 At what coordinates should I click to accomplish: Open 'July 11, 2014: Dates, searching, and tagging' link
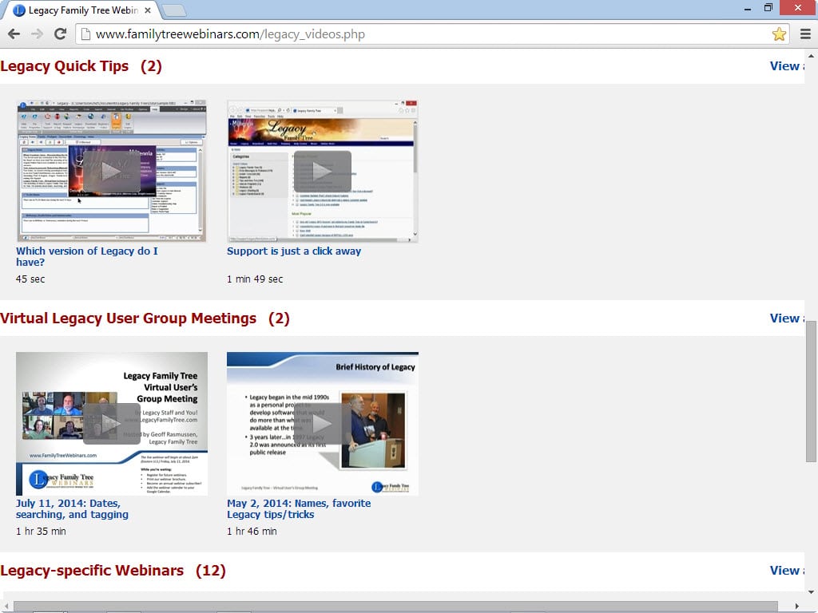click(72, 508)
